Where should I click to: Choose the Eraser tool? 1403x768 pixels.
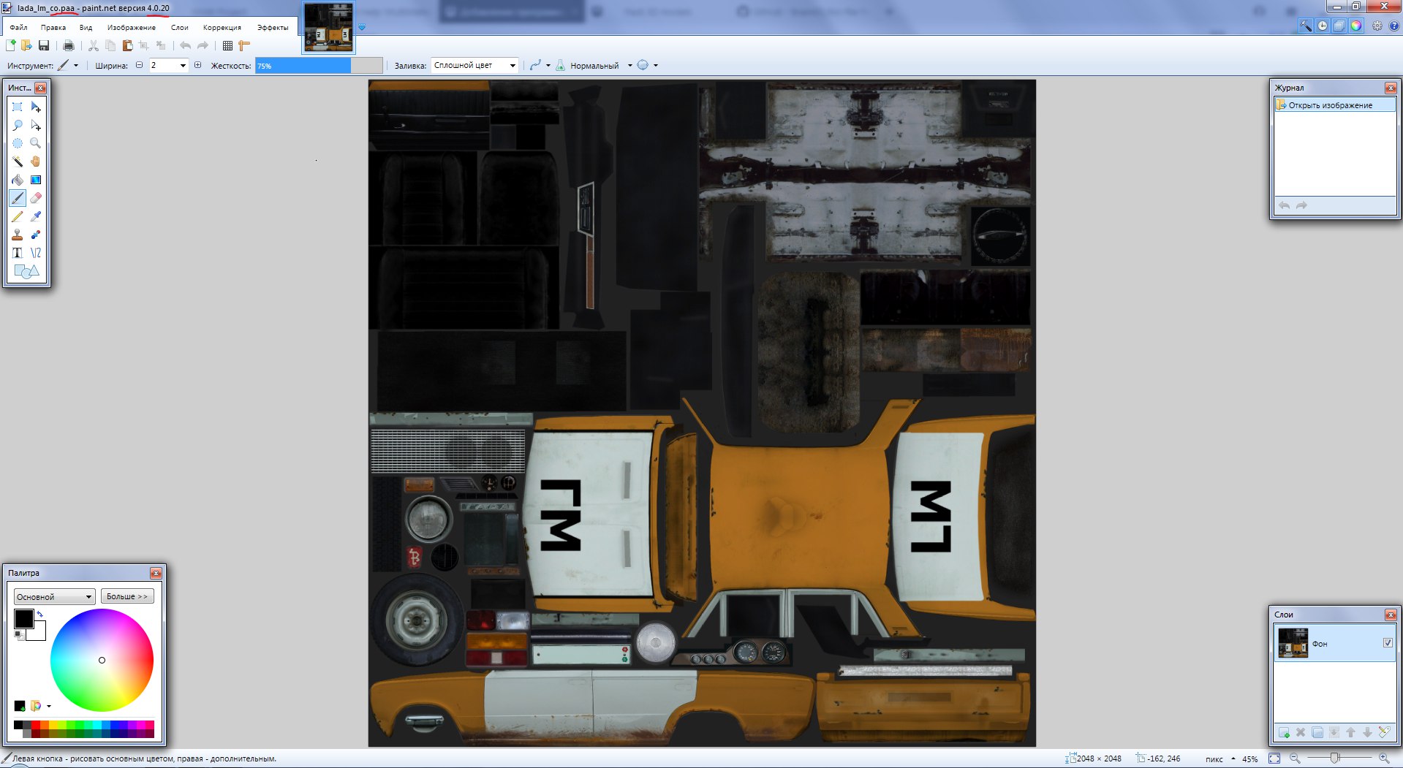click(x=35, y=198)
